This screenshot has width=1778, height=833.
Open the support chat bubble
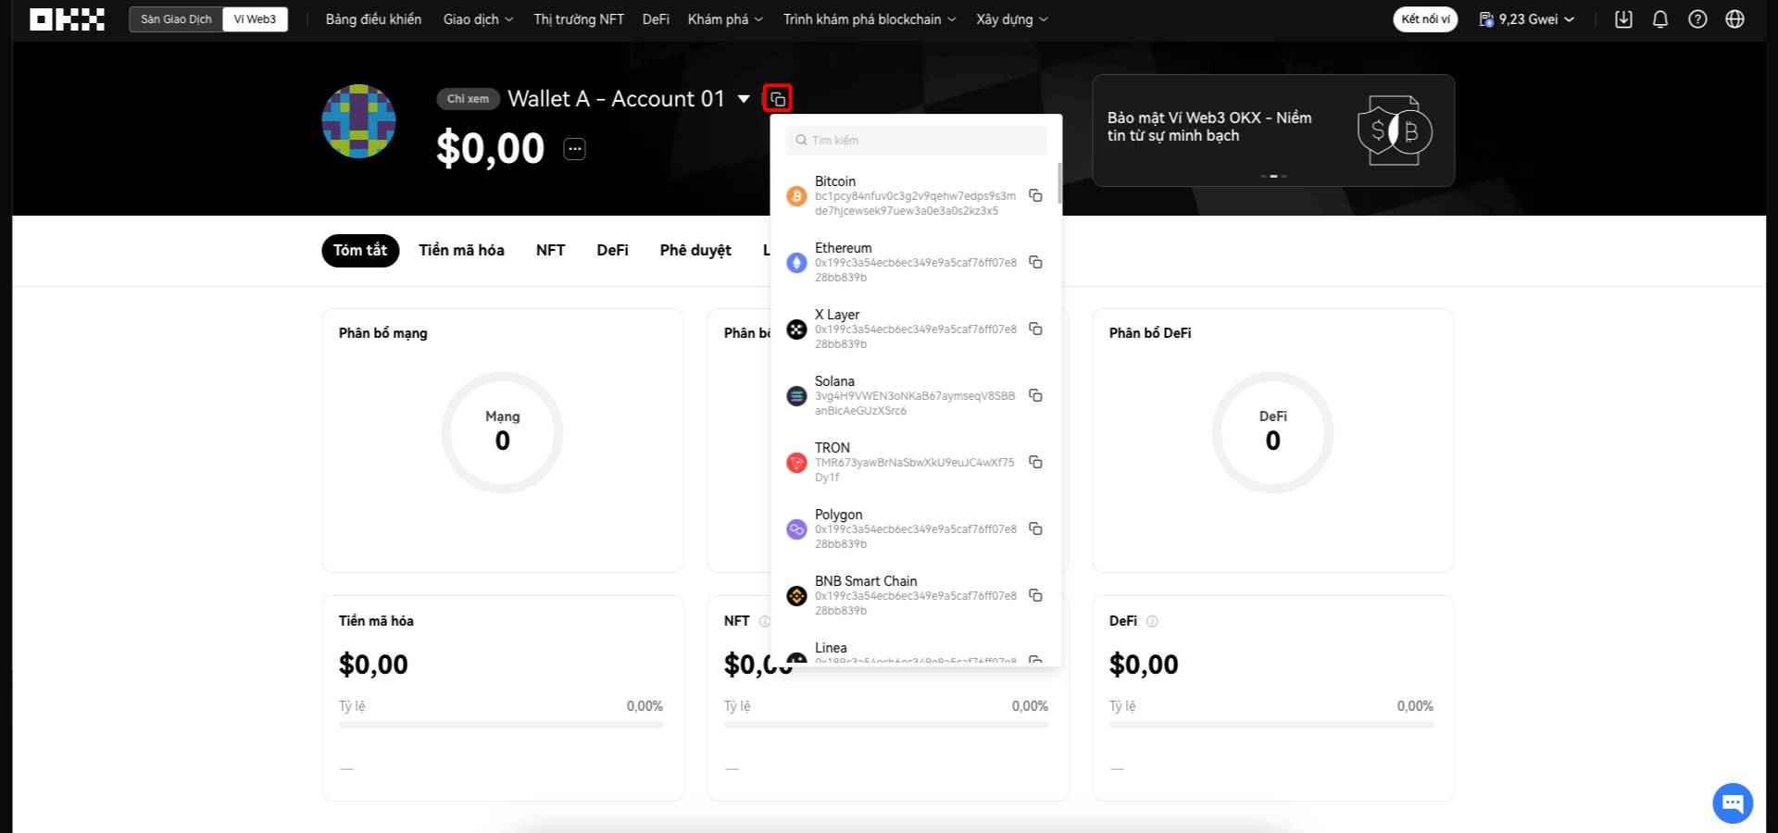1733,803
